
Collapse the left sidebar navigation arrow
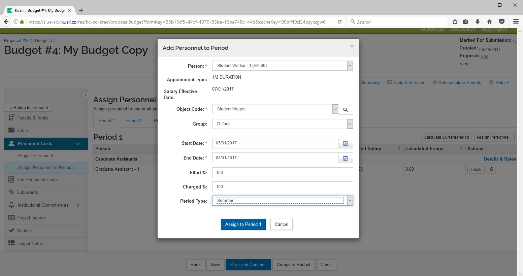tap(85, 95)
